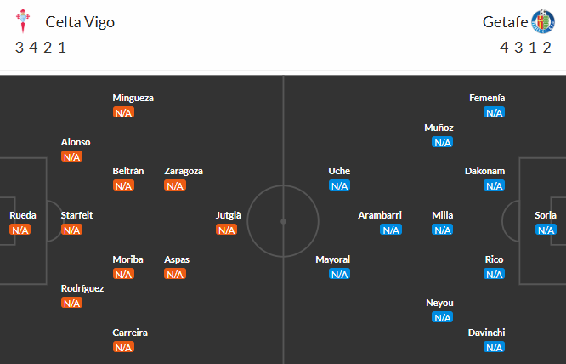566x364 pixels.
Task: Select player Zaragoza on the pitch
Action: [x=184, y=171]
